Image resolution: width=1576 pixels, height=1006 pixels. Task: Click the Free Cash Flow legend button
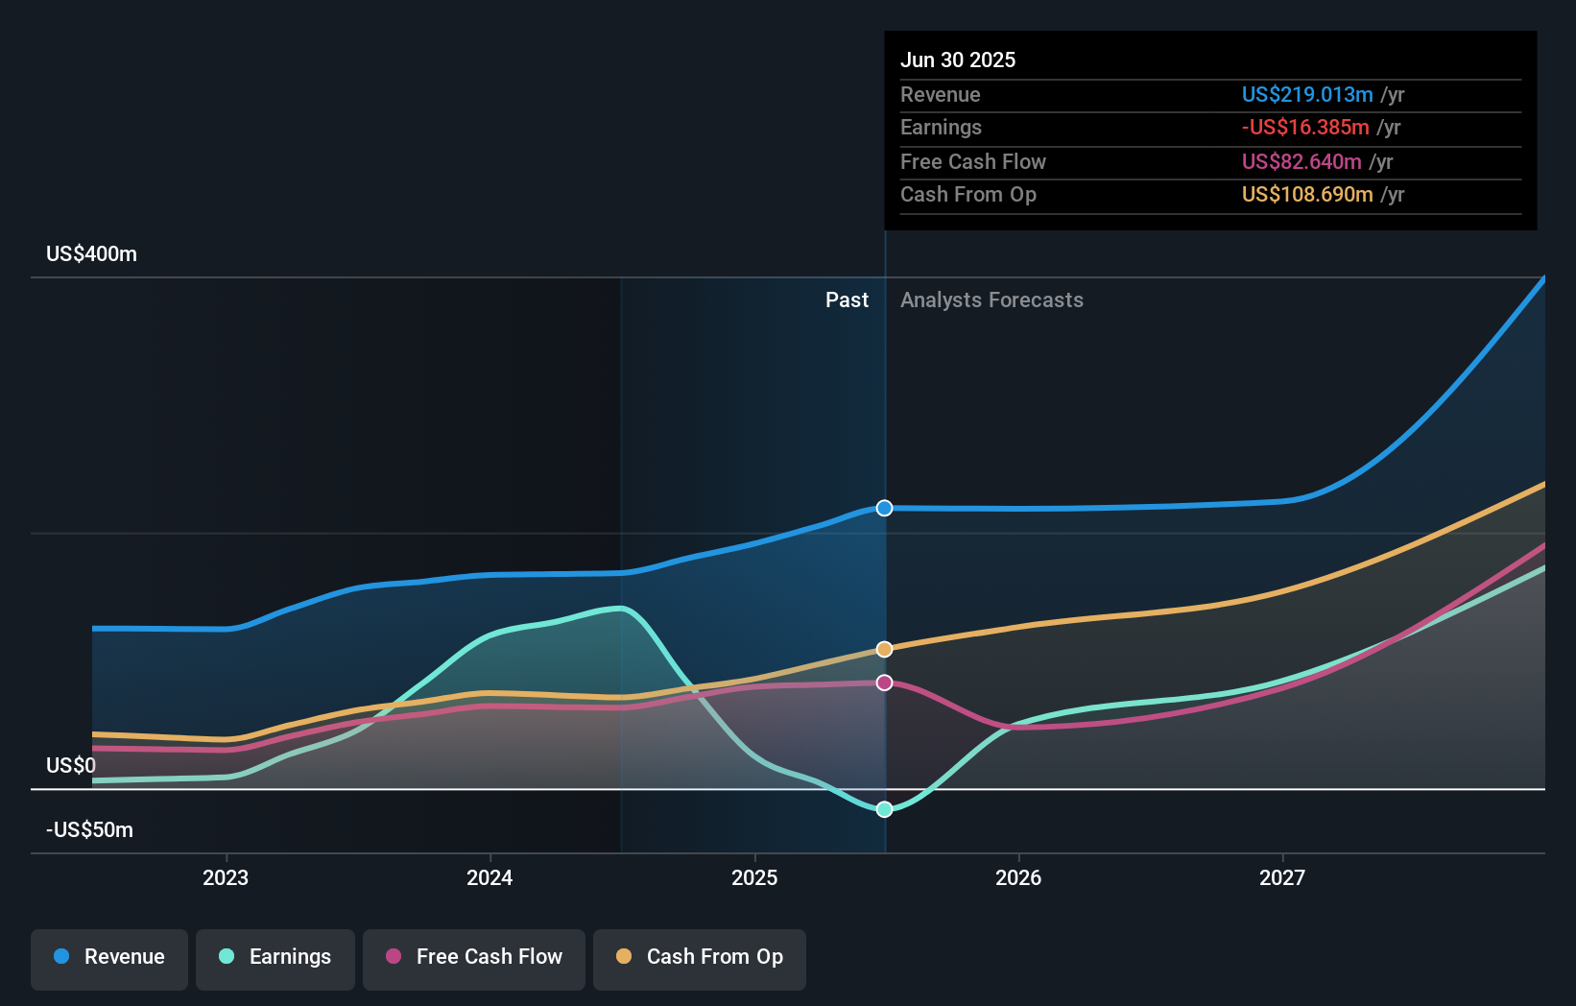pyautogui.click(x=473, y=957)
